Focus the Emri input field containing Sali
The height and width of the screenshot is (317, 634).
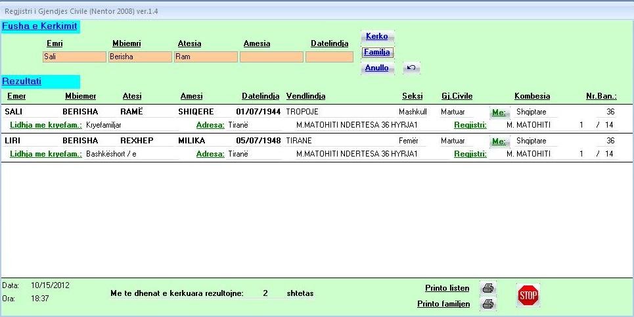coord(74,57)
